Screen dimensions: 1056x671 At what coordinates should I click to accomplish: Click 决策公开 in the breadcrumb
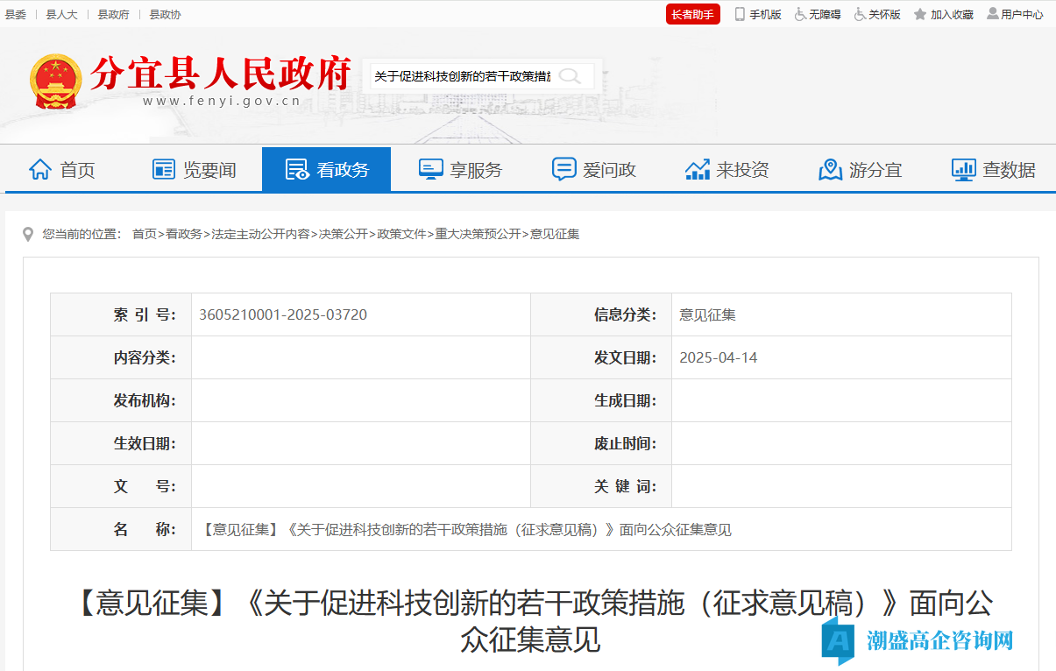344,234
